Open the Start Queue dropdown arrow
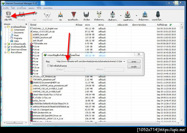The height and width of the screenshot is (133, 187). click(121, 16)
